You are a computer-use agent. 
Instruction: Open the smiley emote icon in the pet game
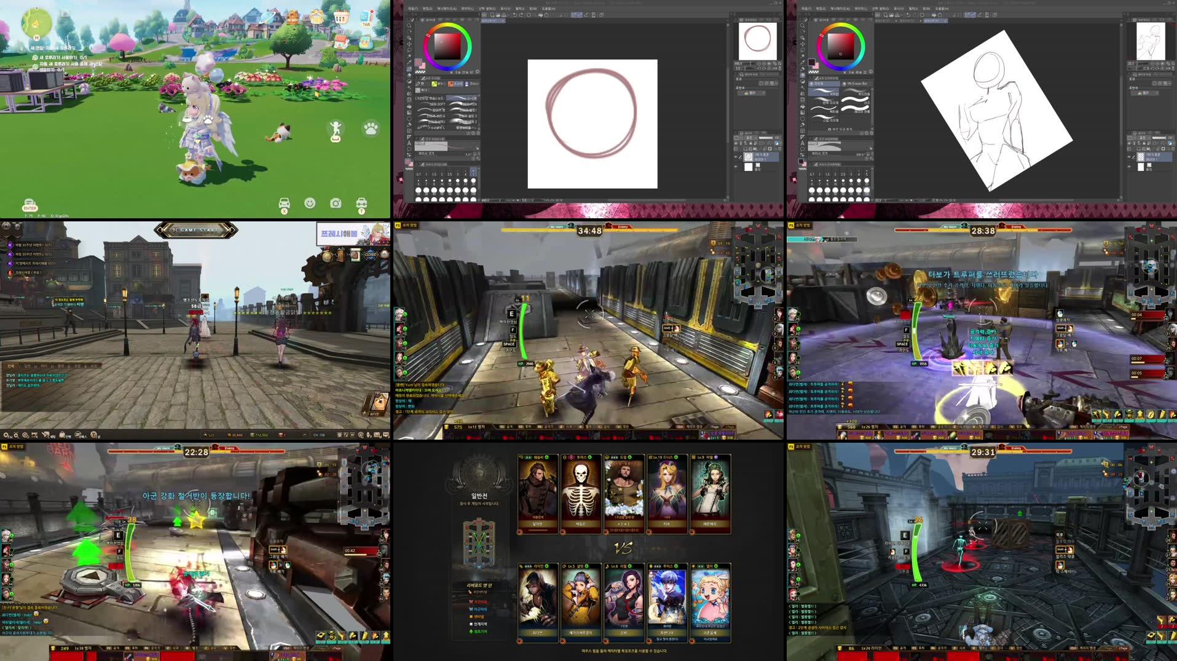(x=310, y=203)
